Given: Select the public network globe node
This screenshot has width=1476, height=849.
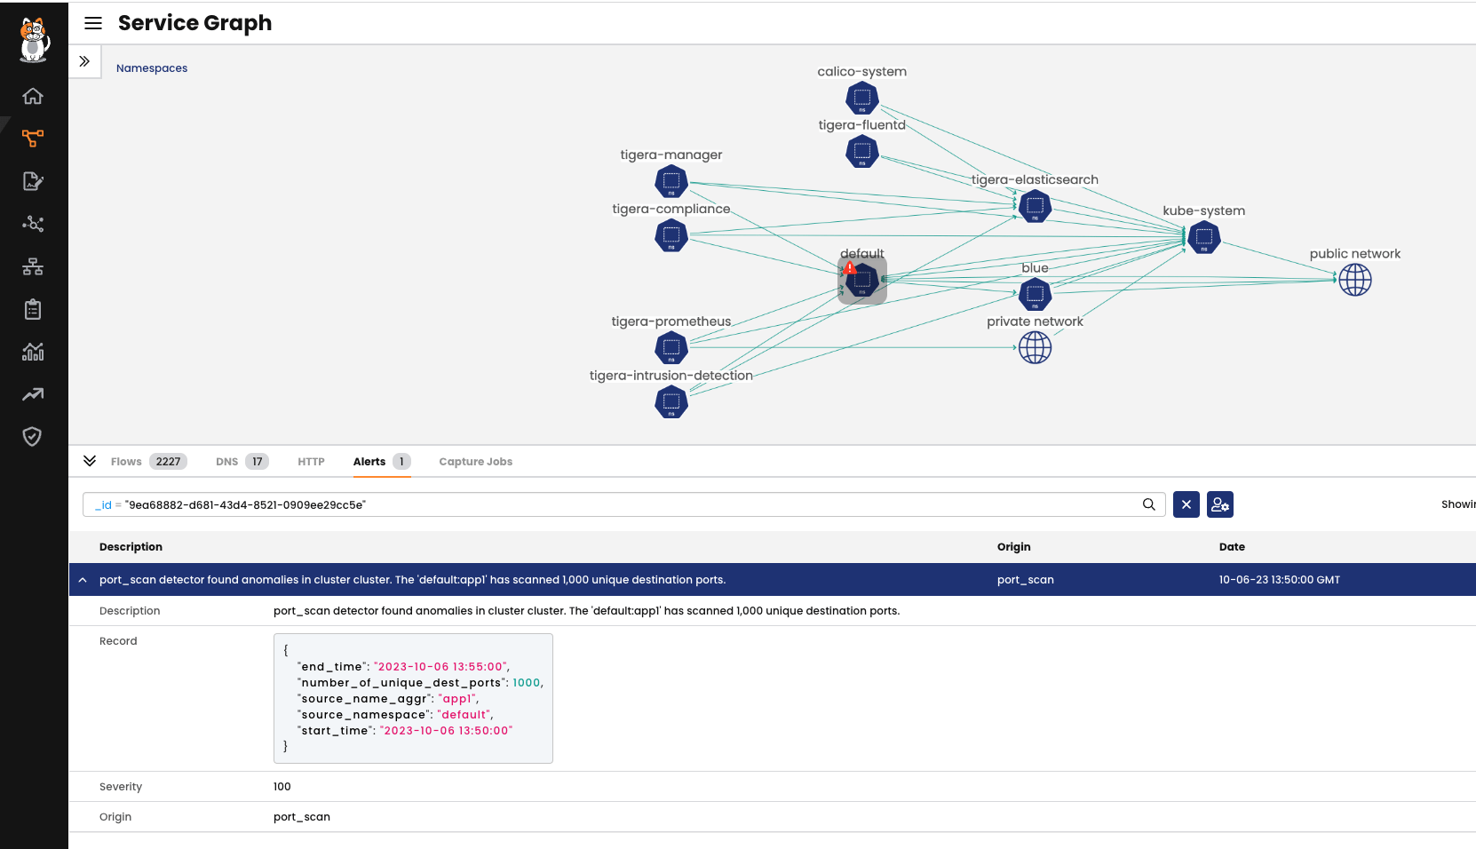Looking at the screenshot, I should (1355, 280).
